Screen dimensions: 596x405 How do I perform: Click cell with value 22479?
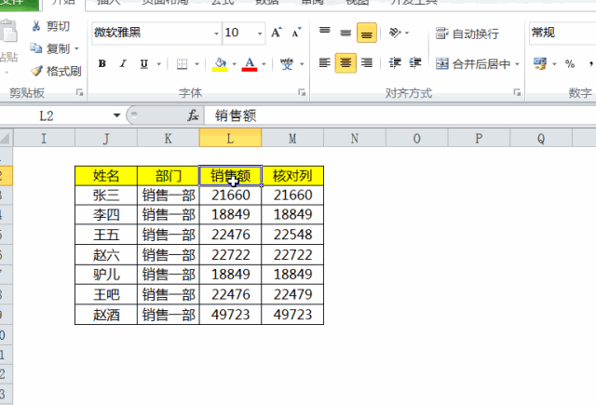pos(292,294)
